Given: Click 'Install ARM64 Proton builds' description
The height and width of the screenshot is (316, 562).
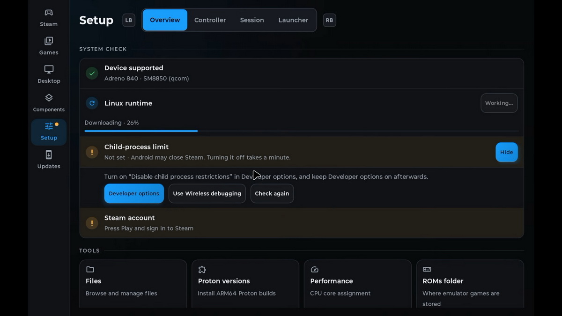Looking at the screenshot, I should [x=237, y=294].
